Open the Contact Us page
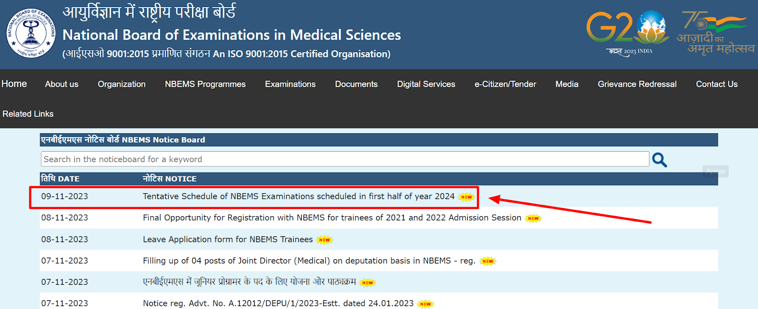 [x=716, y=84]
